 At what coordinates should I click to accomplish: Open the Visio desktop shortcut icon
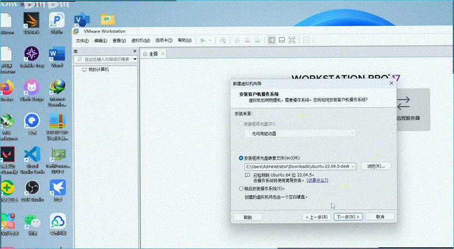(82, 21)
